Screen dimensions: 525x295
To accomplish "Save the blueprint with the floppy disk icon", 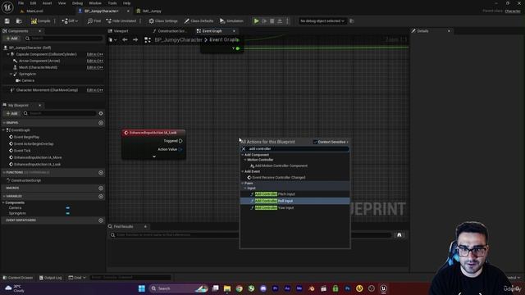I will (x=7, y=21).
